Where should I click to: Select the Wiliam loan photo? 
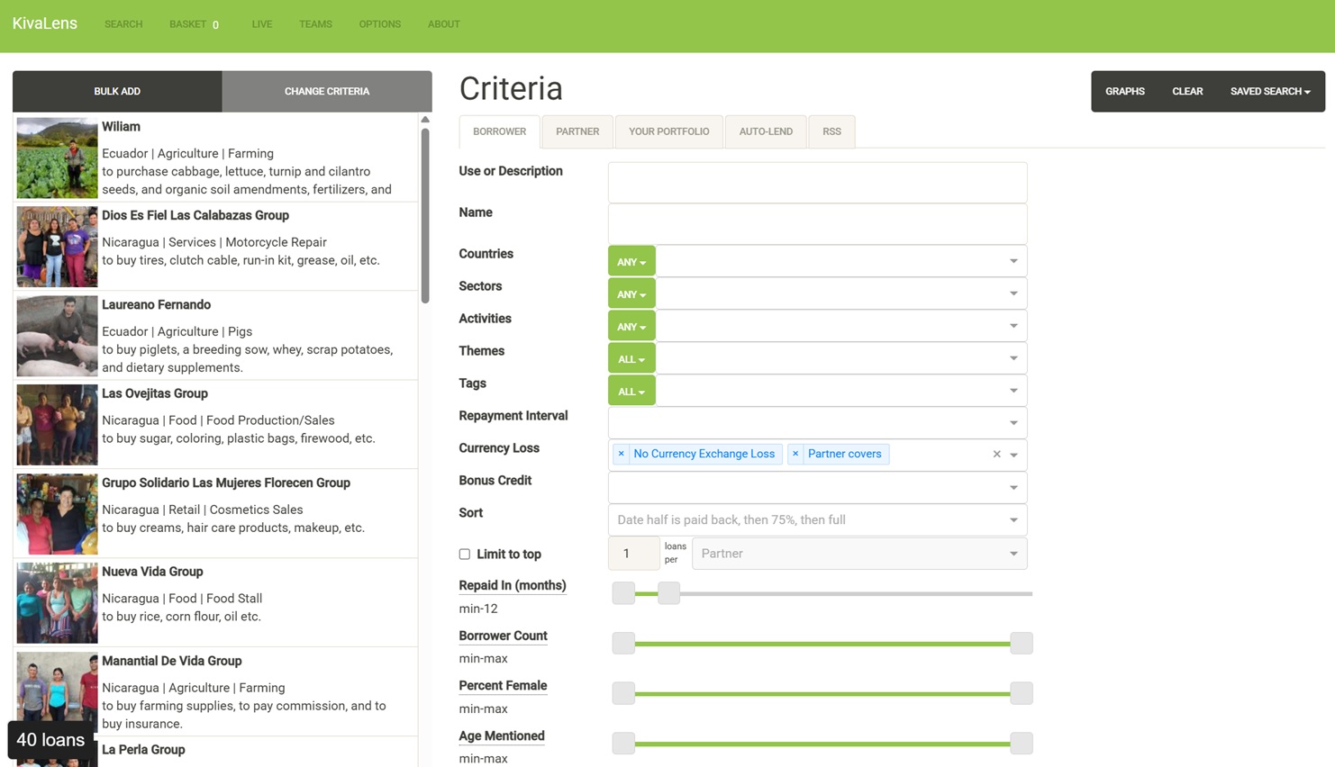57,158
